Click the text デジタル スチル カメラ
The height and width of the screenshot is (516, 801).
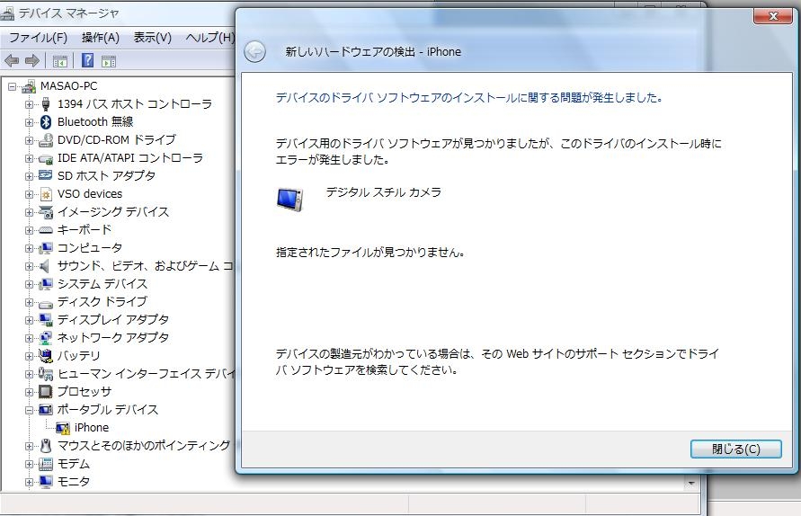(384, 192)
